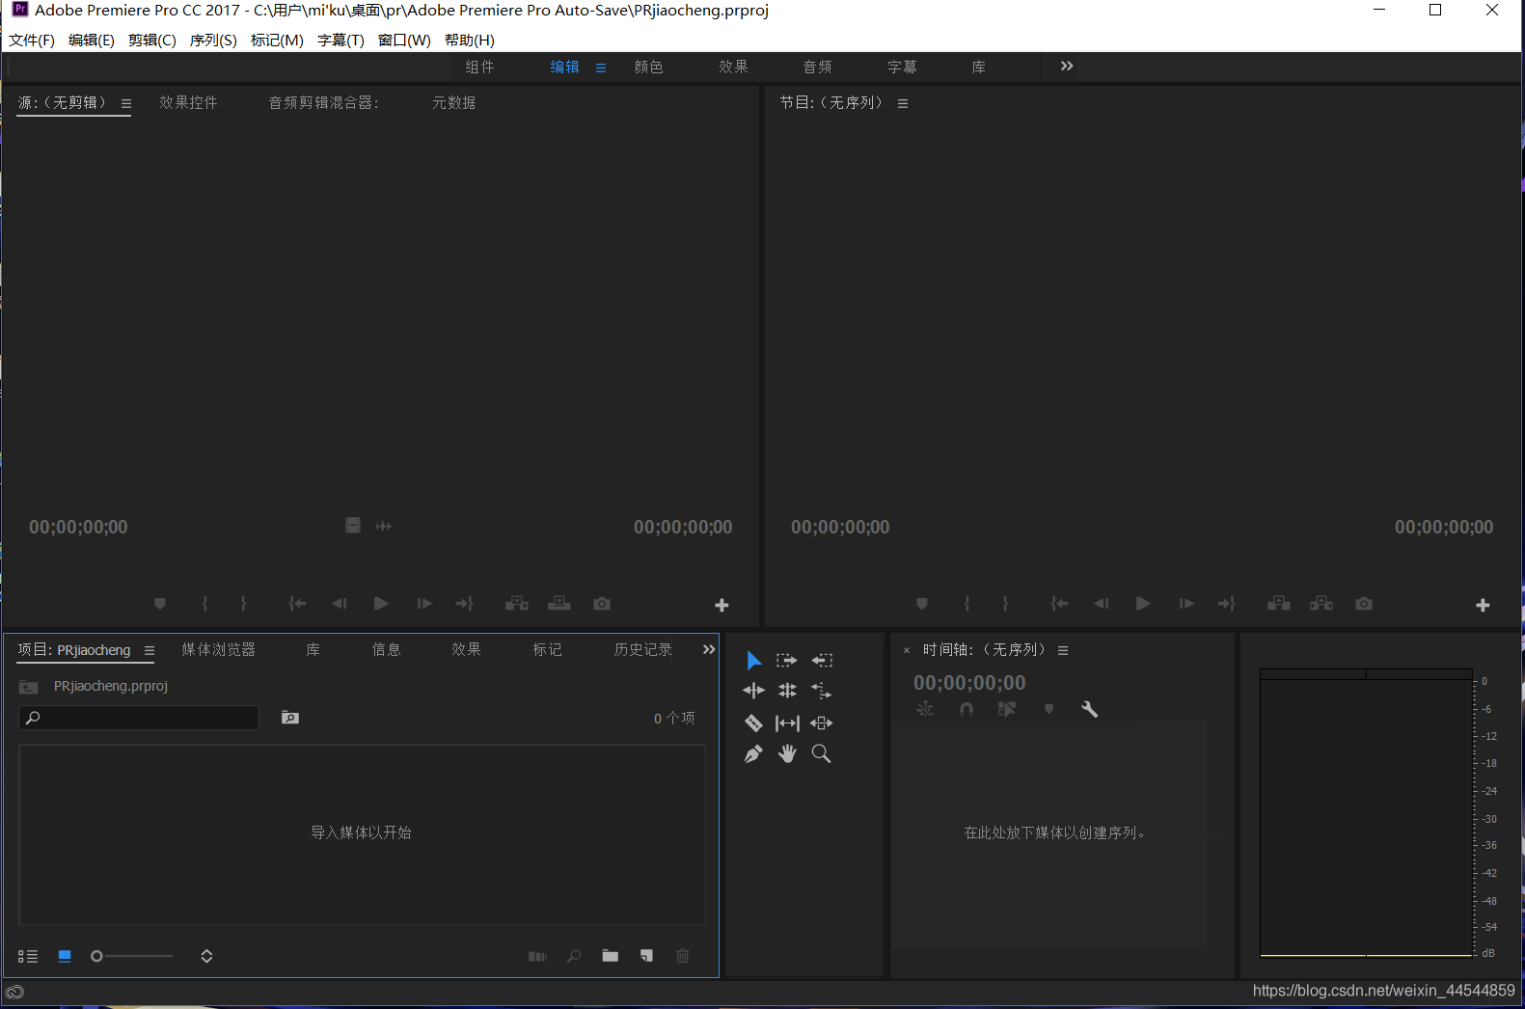Click New Item icon in project panel

[x=646, y=956]
